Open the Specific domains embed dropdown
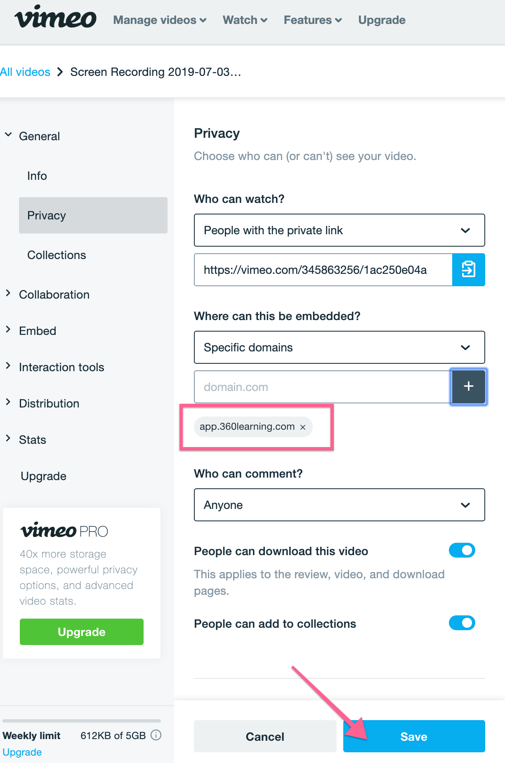 tap(339, 347)
